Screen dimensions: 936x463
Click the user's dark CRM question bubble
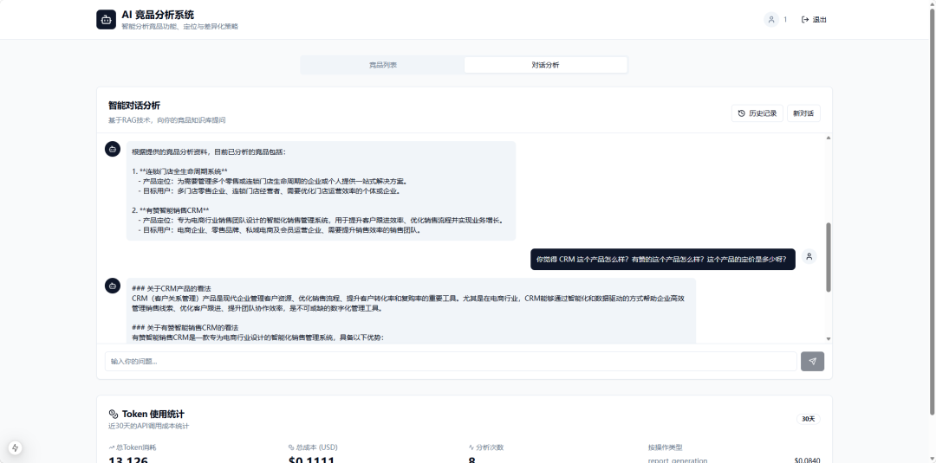tap(663, 259)
